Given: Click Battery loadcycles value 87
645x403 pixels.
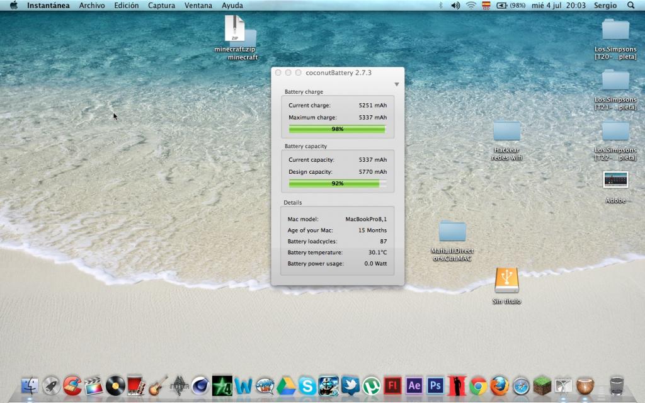Looking at the screenshot, I should coord(384,241).
